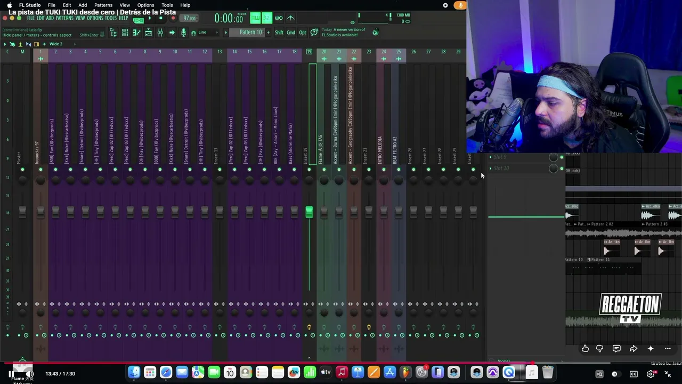Image resolution: width=682 pixels, height=384 pixels.
Task: Dislike the video with thumbs down
Action: (600, 349)
